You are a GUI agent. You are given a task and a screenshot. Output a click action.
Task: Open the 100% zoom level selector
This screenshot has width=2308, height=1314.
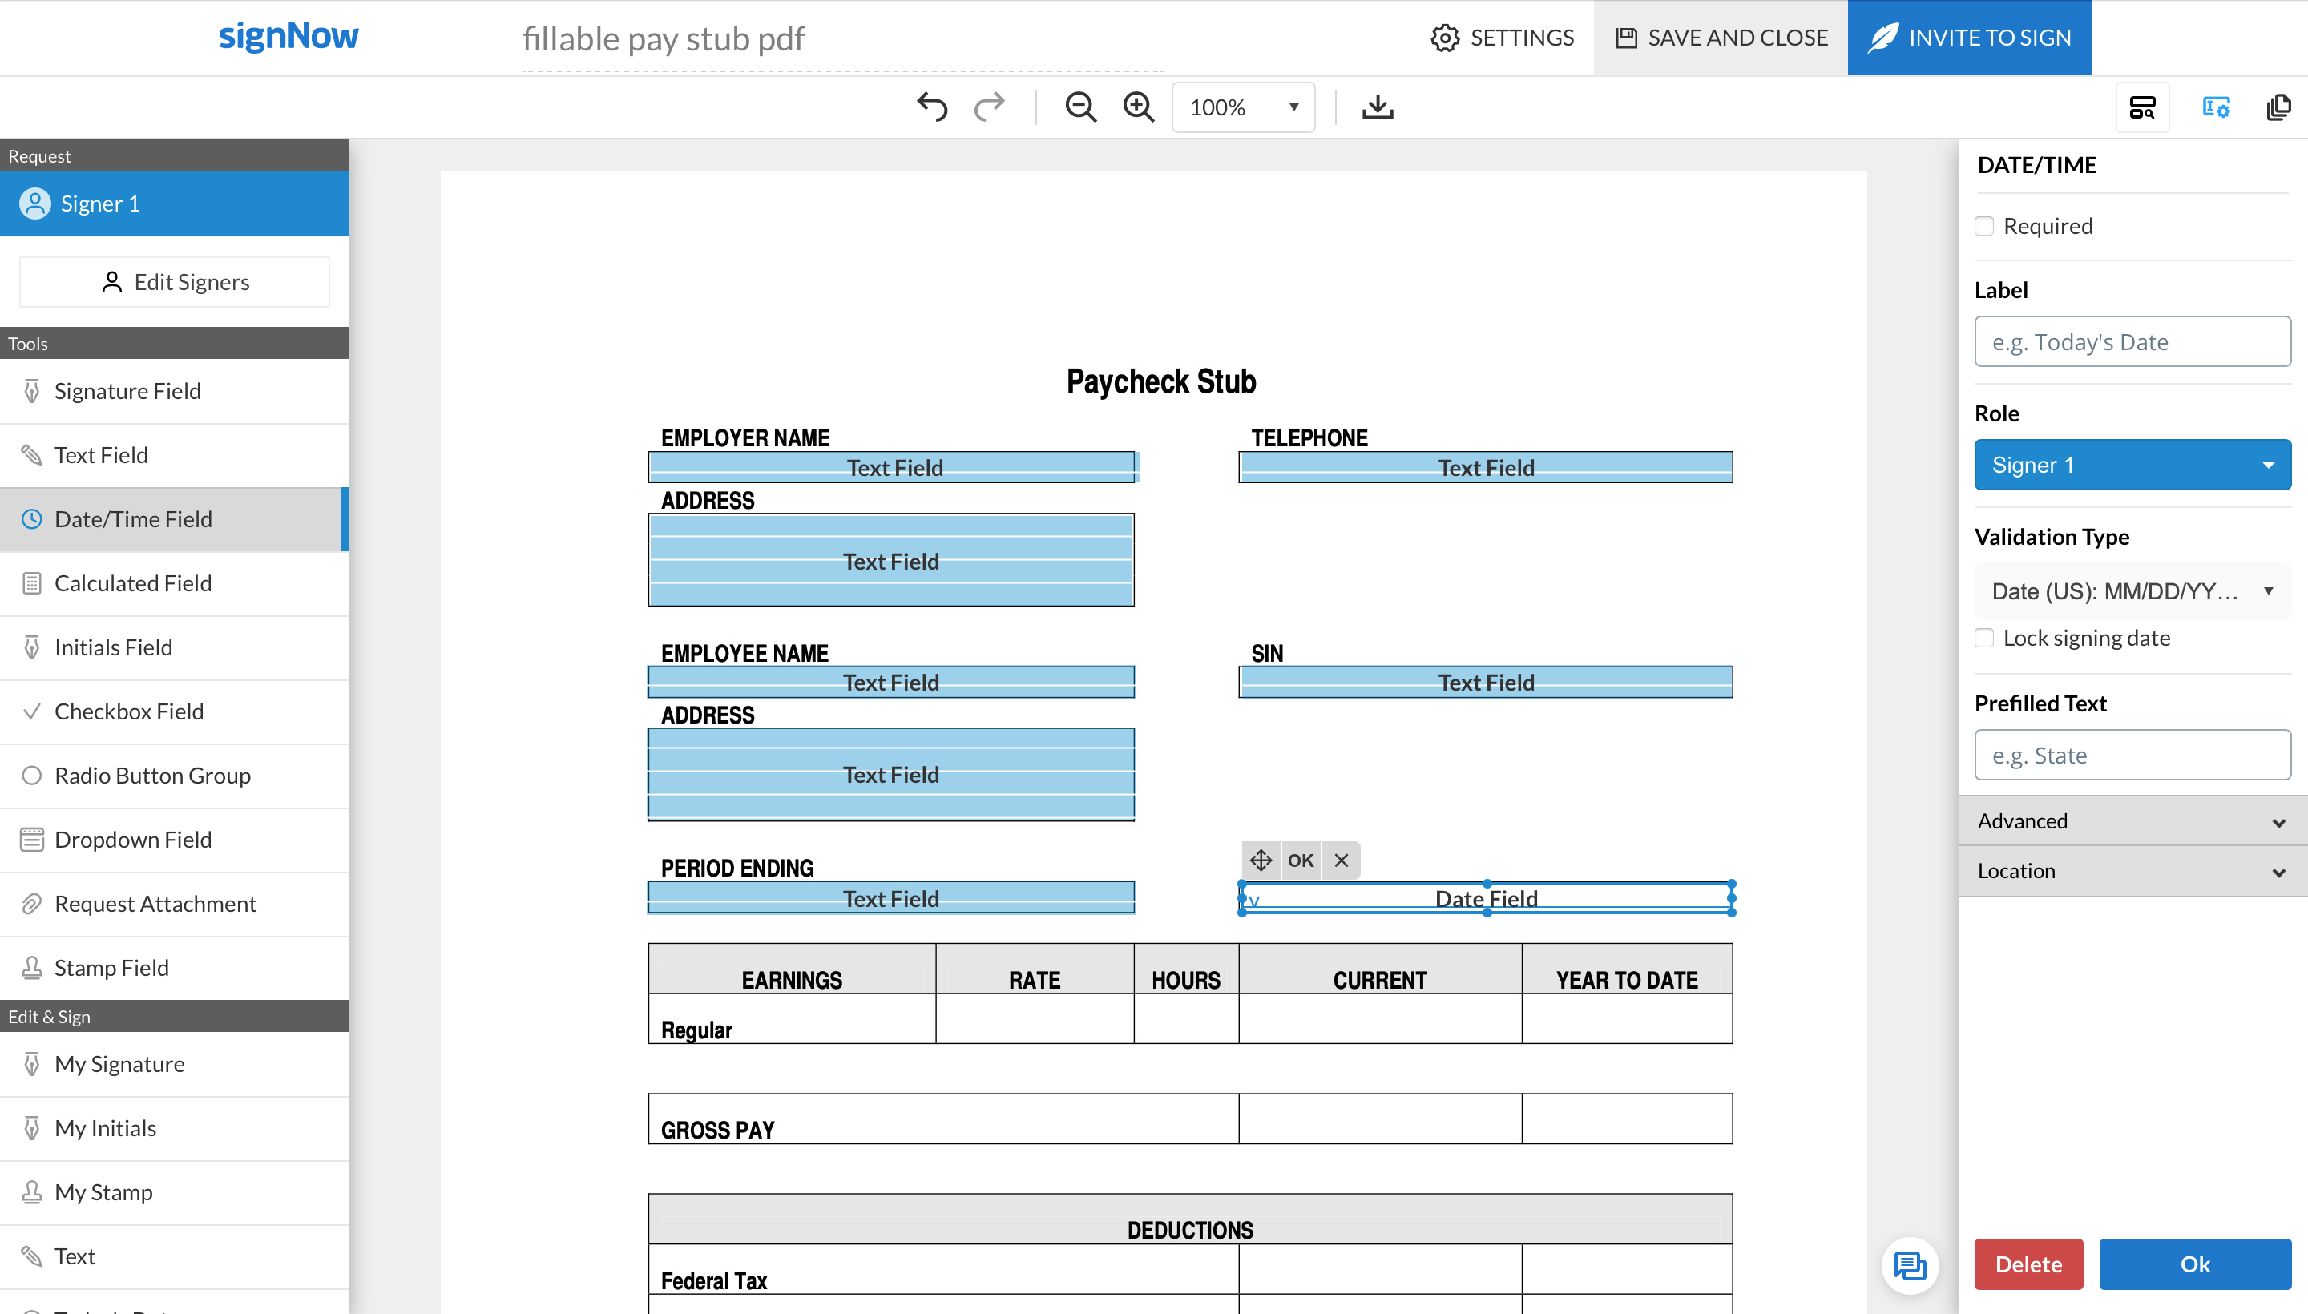1242,107
